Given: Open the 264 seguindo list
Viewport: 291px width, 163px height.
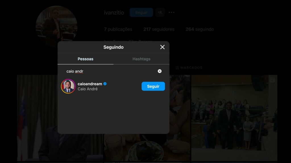Looking at the screenshot, I should [x=199, y=29].
